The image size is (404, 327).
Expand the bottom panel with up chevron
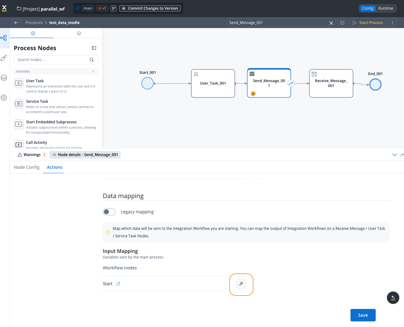(402, 155)
